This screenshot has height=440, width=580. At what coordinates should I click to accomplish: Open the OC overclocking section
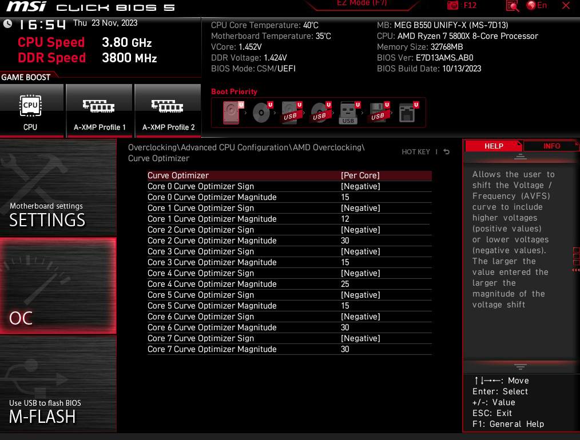click(x=58, y=286)
